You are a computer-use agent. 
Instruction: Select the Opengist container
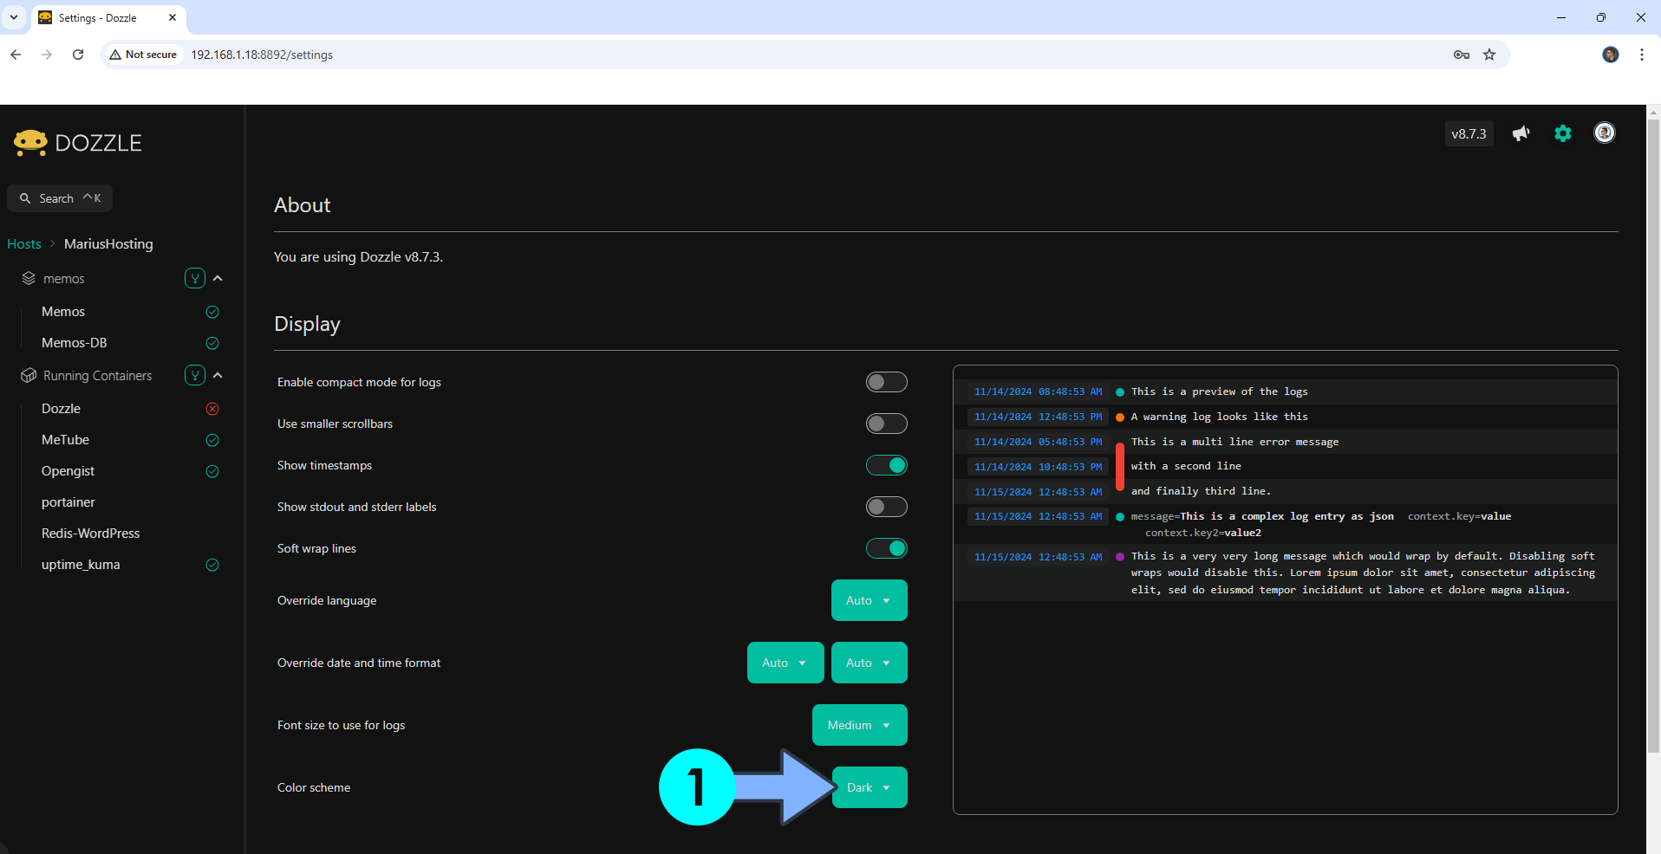tap(68, 471)
